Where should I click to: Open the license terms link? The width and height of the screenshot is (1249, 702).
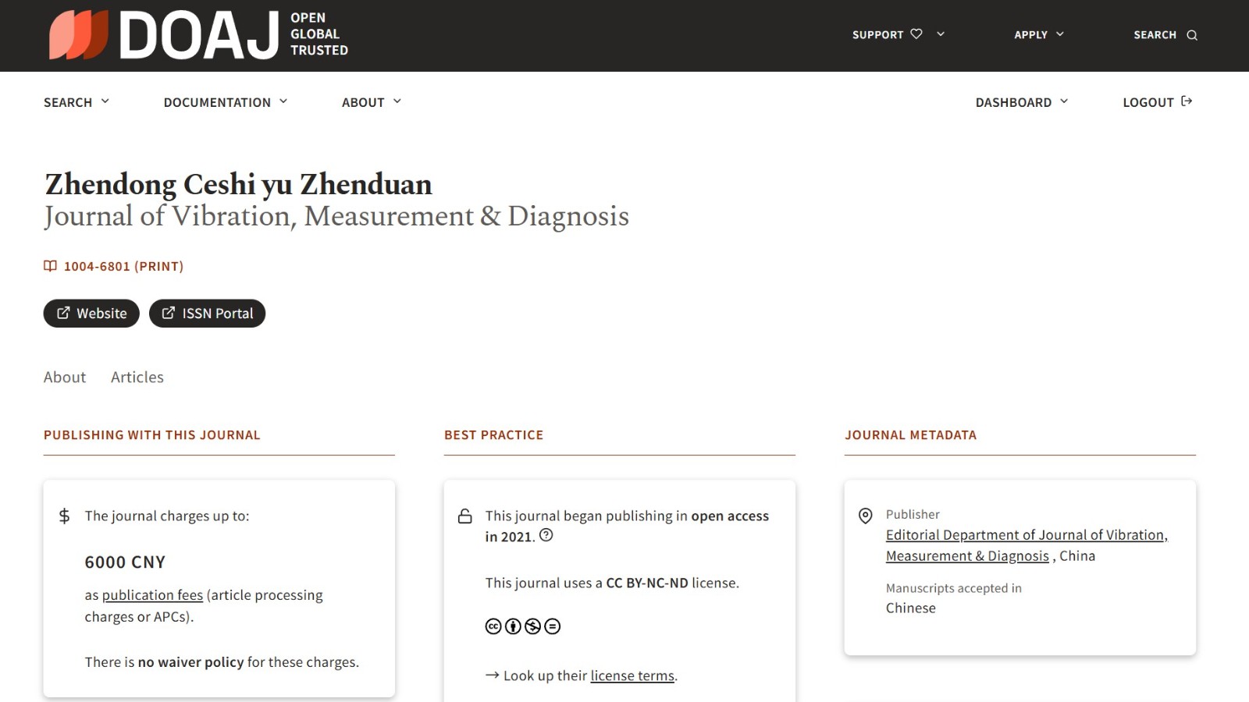[632, 675]
